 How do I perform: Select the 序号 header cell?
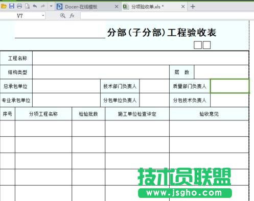(8, 114)
